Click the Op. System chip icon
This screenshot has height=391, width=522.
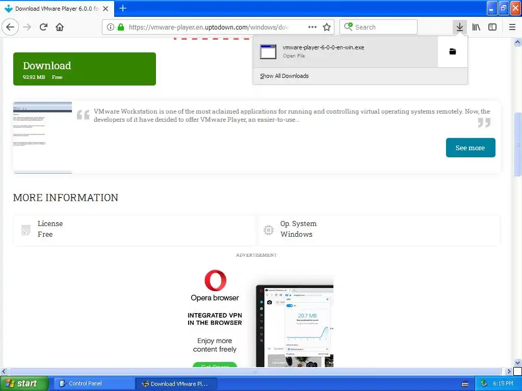(x=268, y=230)
